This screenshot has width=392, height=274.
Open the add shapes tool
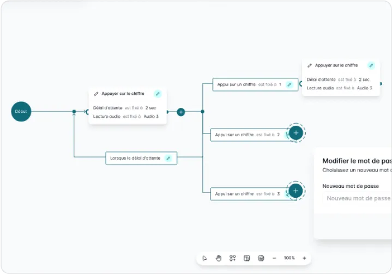click(x=233, y=258)
